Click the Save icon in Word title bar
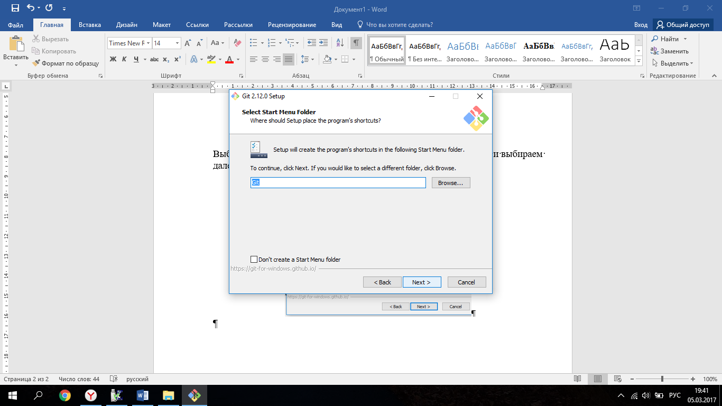Viewport: 722px width, 406px height. [15, 8]
